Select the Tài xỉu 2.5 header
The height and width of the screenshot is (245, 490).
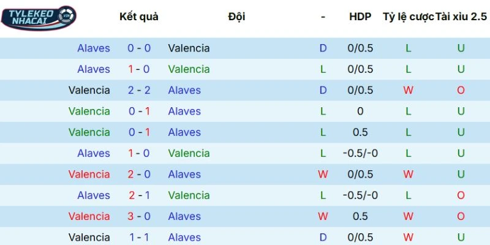pos(461,17)
